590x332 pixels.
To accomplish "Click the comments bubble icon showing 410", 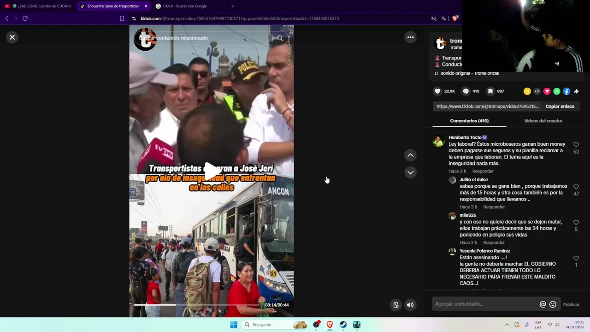I will (466, 91).
